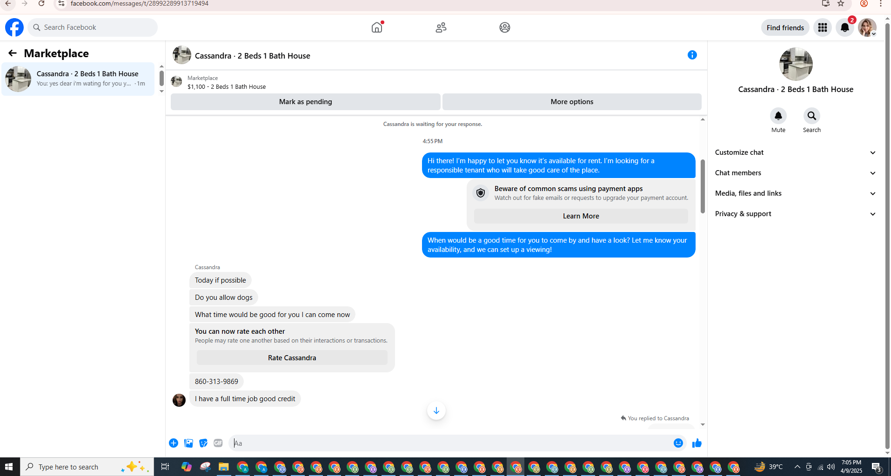Open Task View on the taskbar
This screenshot has width=891, height=476.
pyautogui.click(x=165, y=467)
